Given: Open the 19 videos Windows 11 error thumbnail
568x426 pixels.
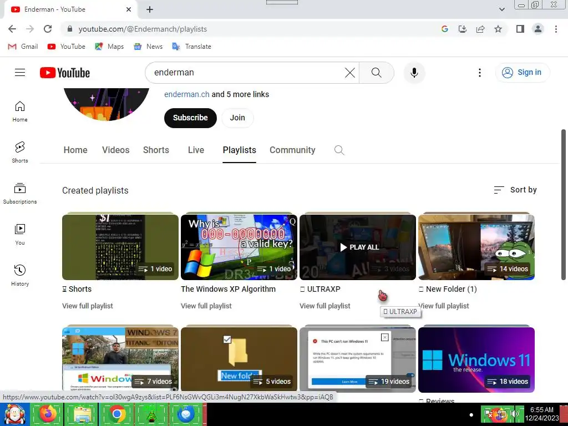Looking at the screenshot, I should (x=358, y=359).
